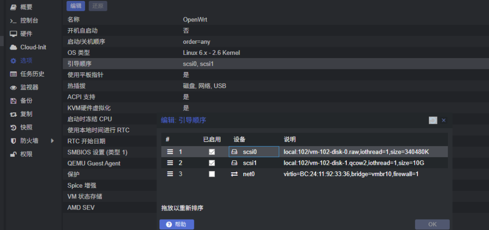Select Cloud-Init in the sidebar
This screenshot has height=230, width=489.
pyautogui.click(x=32, y=47)
